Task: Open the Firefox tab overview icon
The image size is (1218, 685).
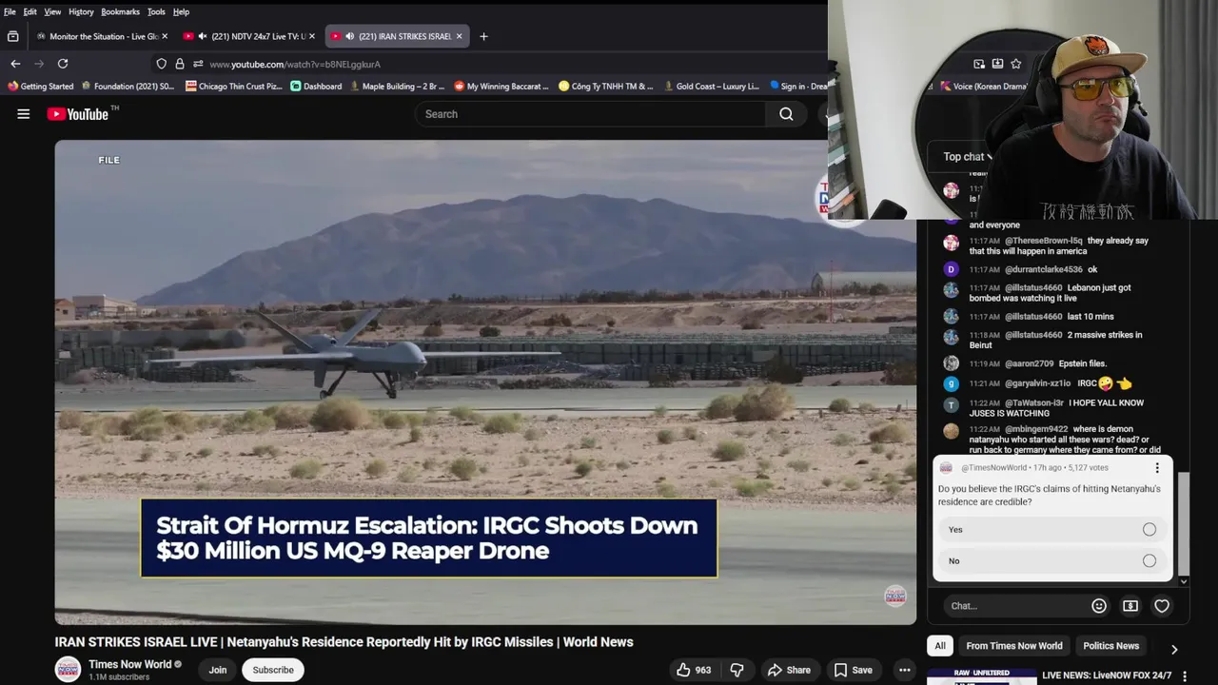Action: coord(13,36)
